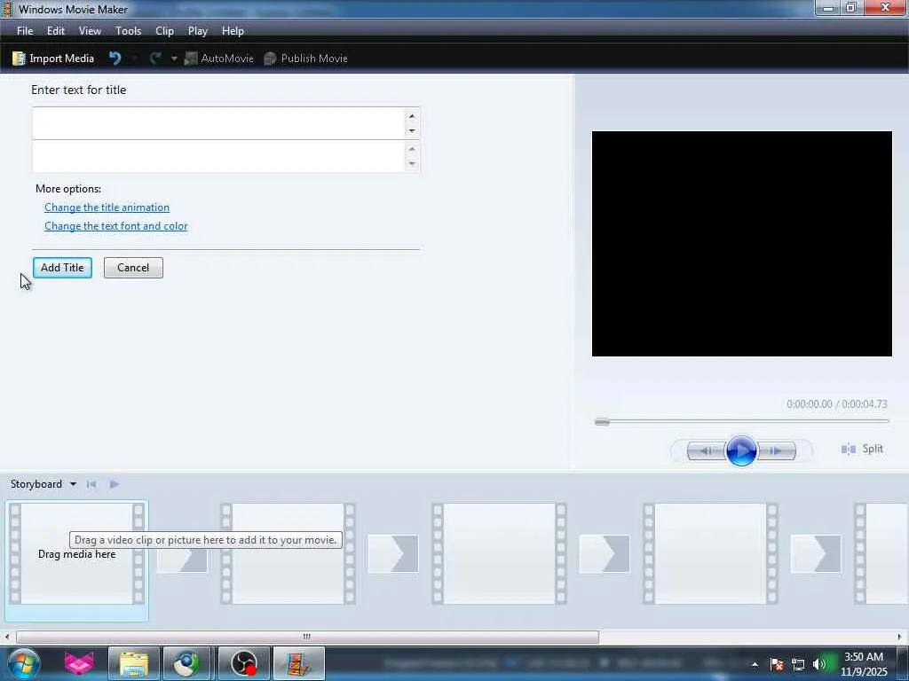Click the second title text input box
This screenshot has width=909, height=681.
(x=218, y=156)
